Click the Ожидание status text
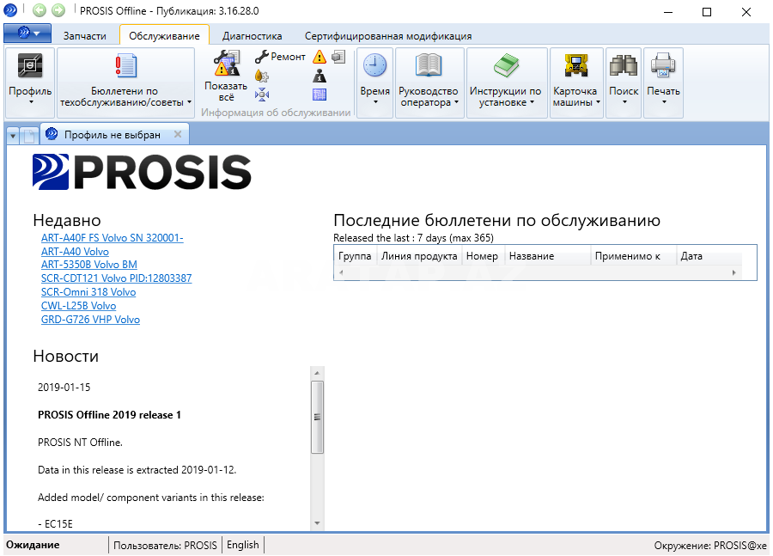773x556 pixels. (x=33, y=545)
